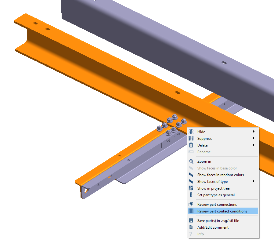Click the Show in project tree icon
Image resolution: width=274 pixels, height=243 pixels.
pyautogui.click(x=191, y=188)
